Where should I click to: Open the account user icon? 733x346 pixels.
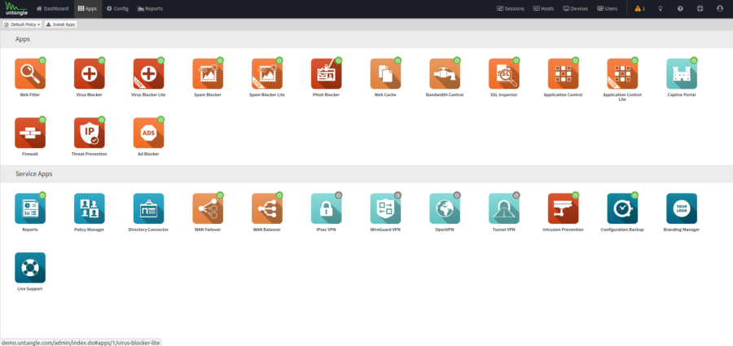pyautogui.click(x=719, y=8)
